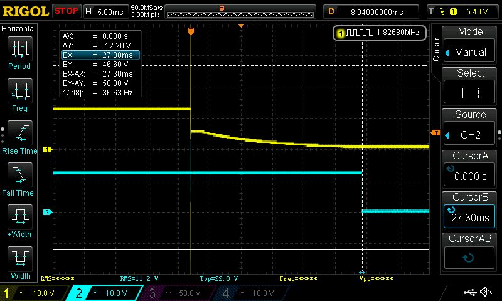Click the orange trigger level marker at right

(435, 132)
